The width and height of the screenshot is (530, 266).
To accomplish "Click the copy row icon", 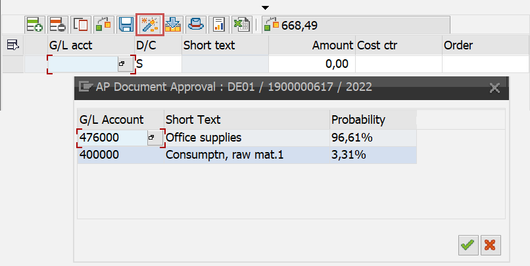I will point(80,25).
